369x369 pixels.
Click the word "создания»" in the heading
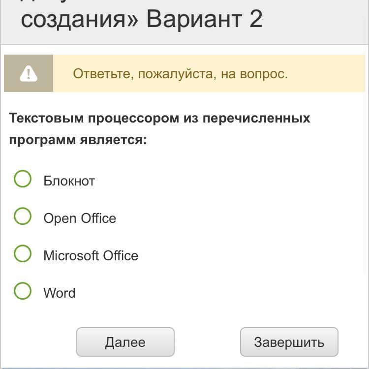click(80, 20)
